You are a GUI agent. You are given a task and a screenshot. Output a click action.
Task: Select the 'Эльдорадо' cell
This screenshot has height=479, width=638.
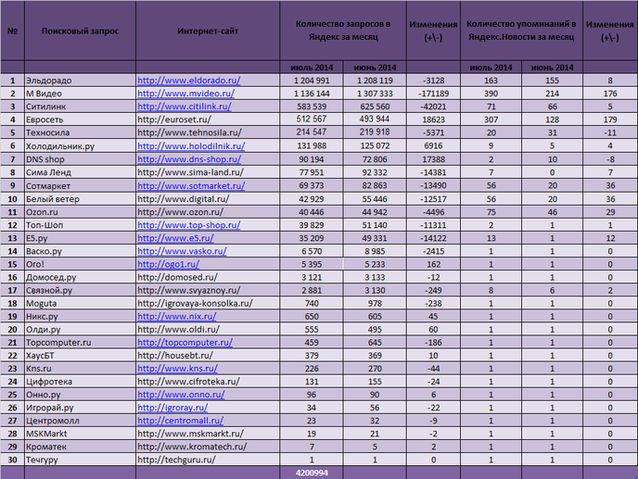[x=80, y=81]
